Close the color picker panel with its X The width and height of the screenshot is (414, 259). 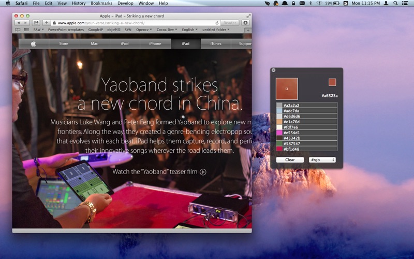click(x=274, y=70)
